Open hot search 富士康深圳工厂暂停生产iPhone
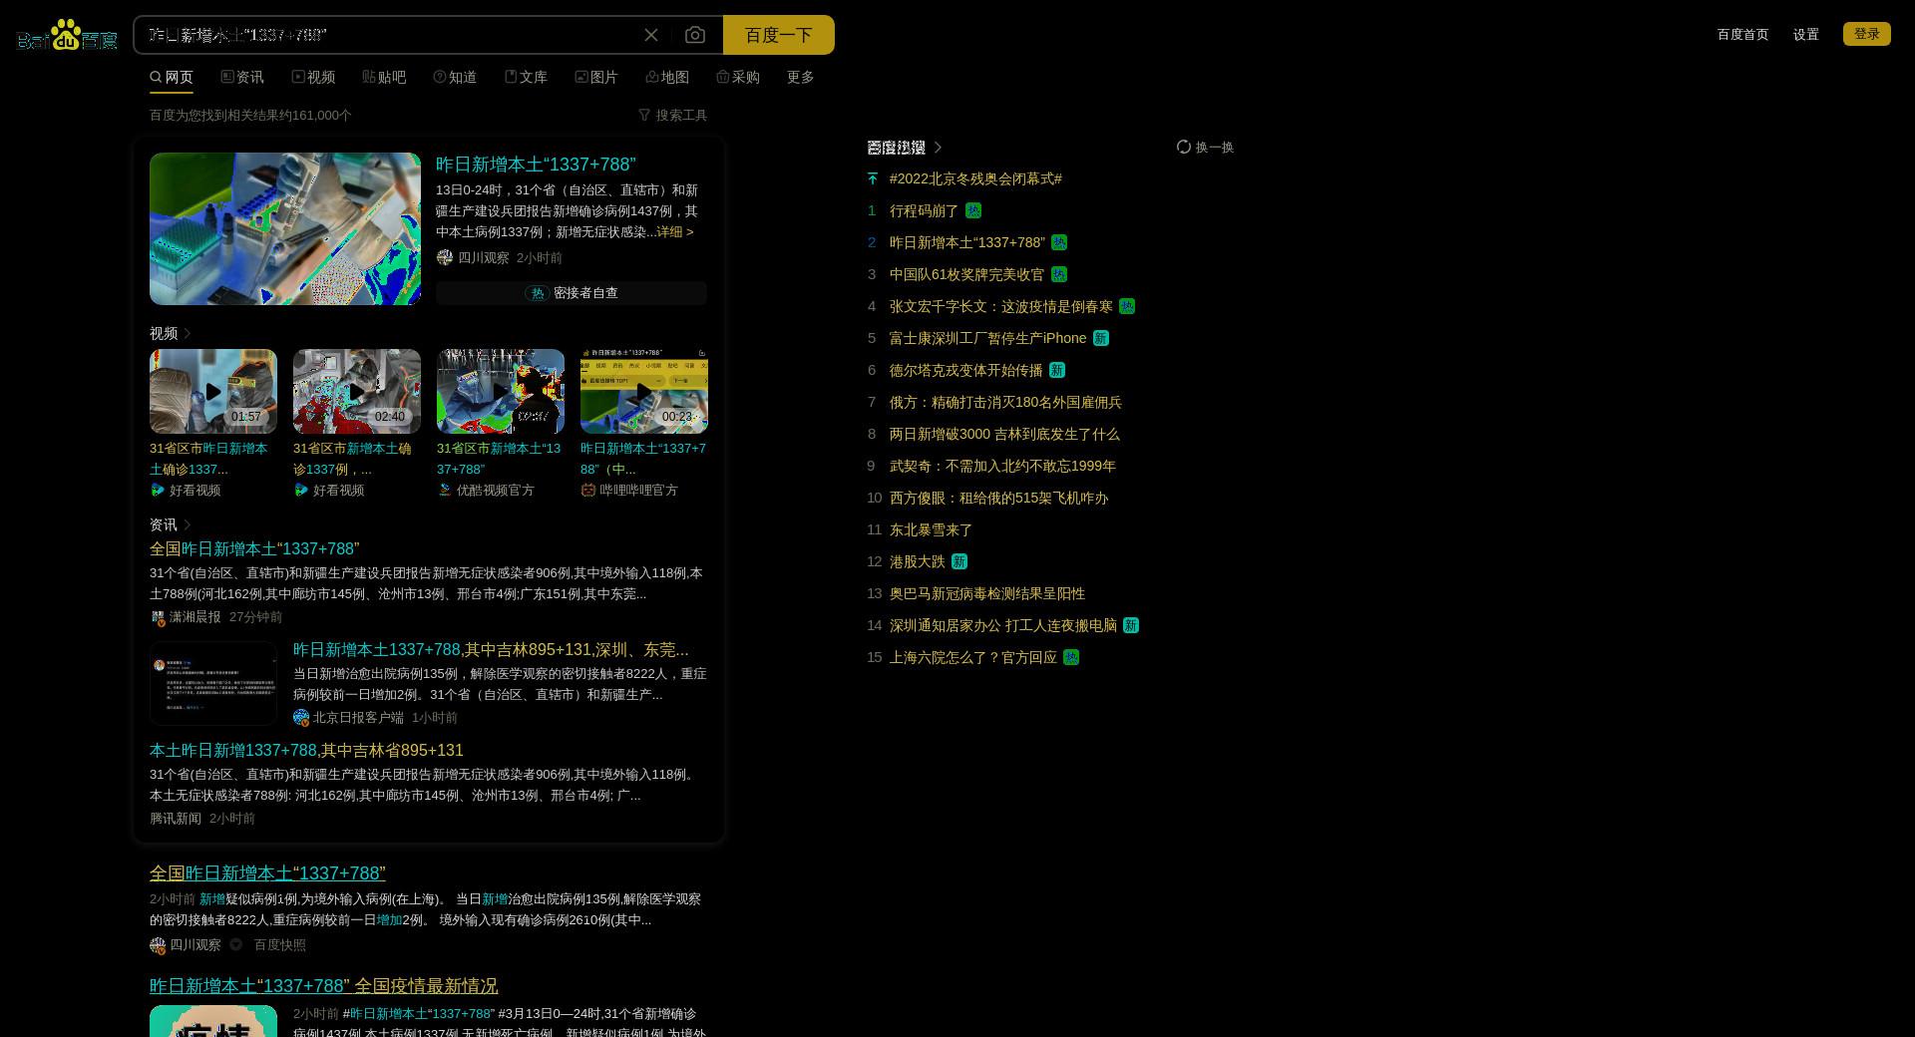Viewport: 1915px width, 1037px height. (987, 338)
